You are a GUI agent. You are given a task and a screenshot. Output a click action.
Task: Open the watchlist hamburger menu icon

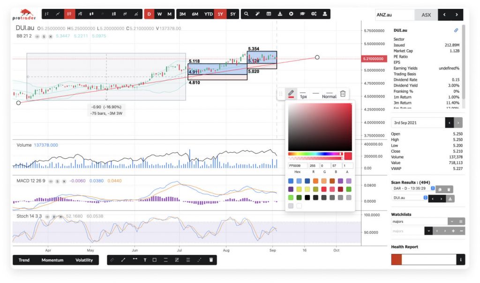(x=461, y=221)
